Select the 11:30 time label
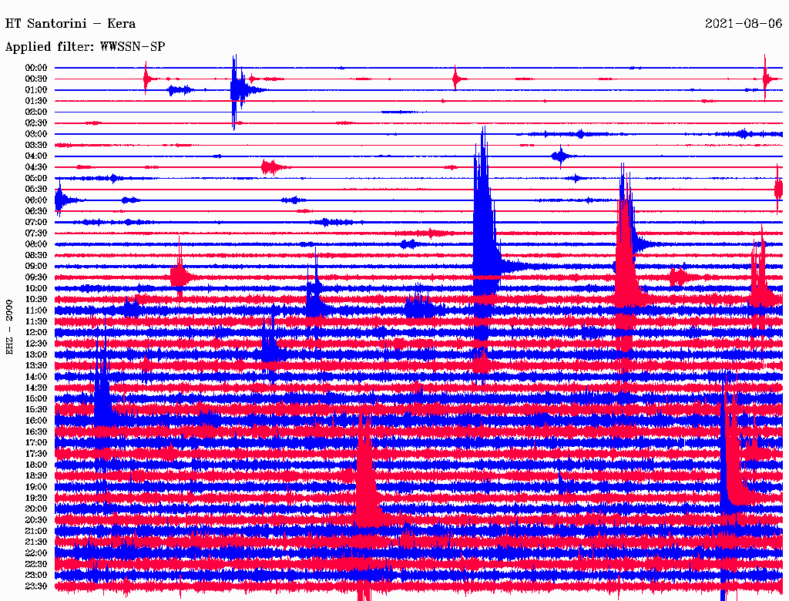The height and width of the screenshot is (601, 789). coord(36,321)
